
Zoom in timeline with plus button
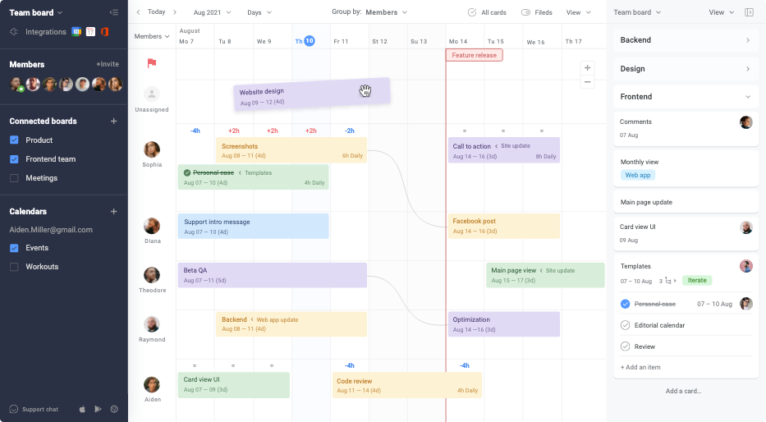tap(587, 68)
